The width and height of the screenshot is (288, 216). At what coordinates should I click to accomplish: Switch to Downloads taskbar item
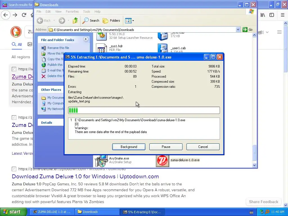tap(97, 212)
